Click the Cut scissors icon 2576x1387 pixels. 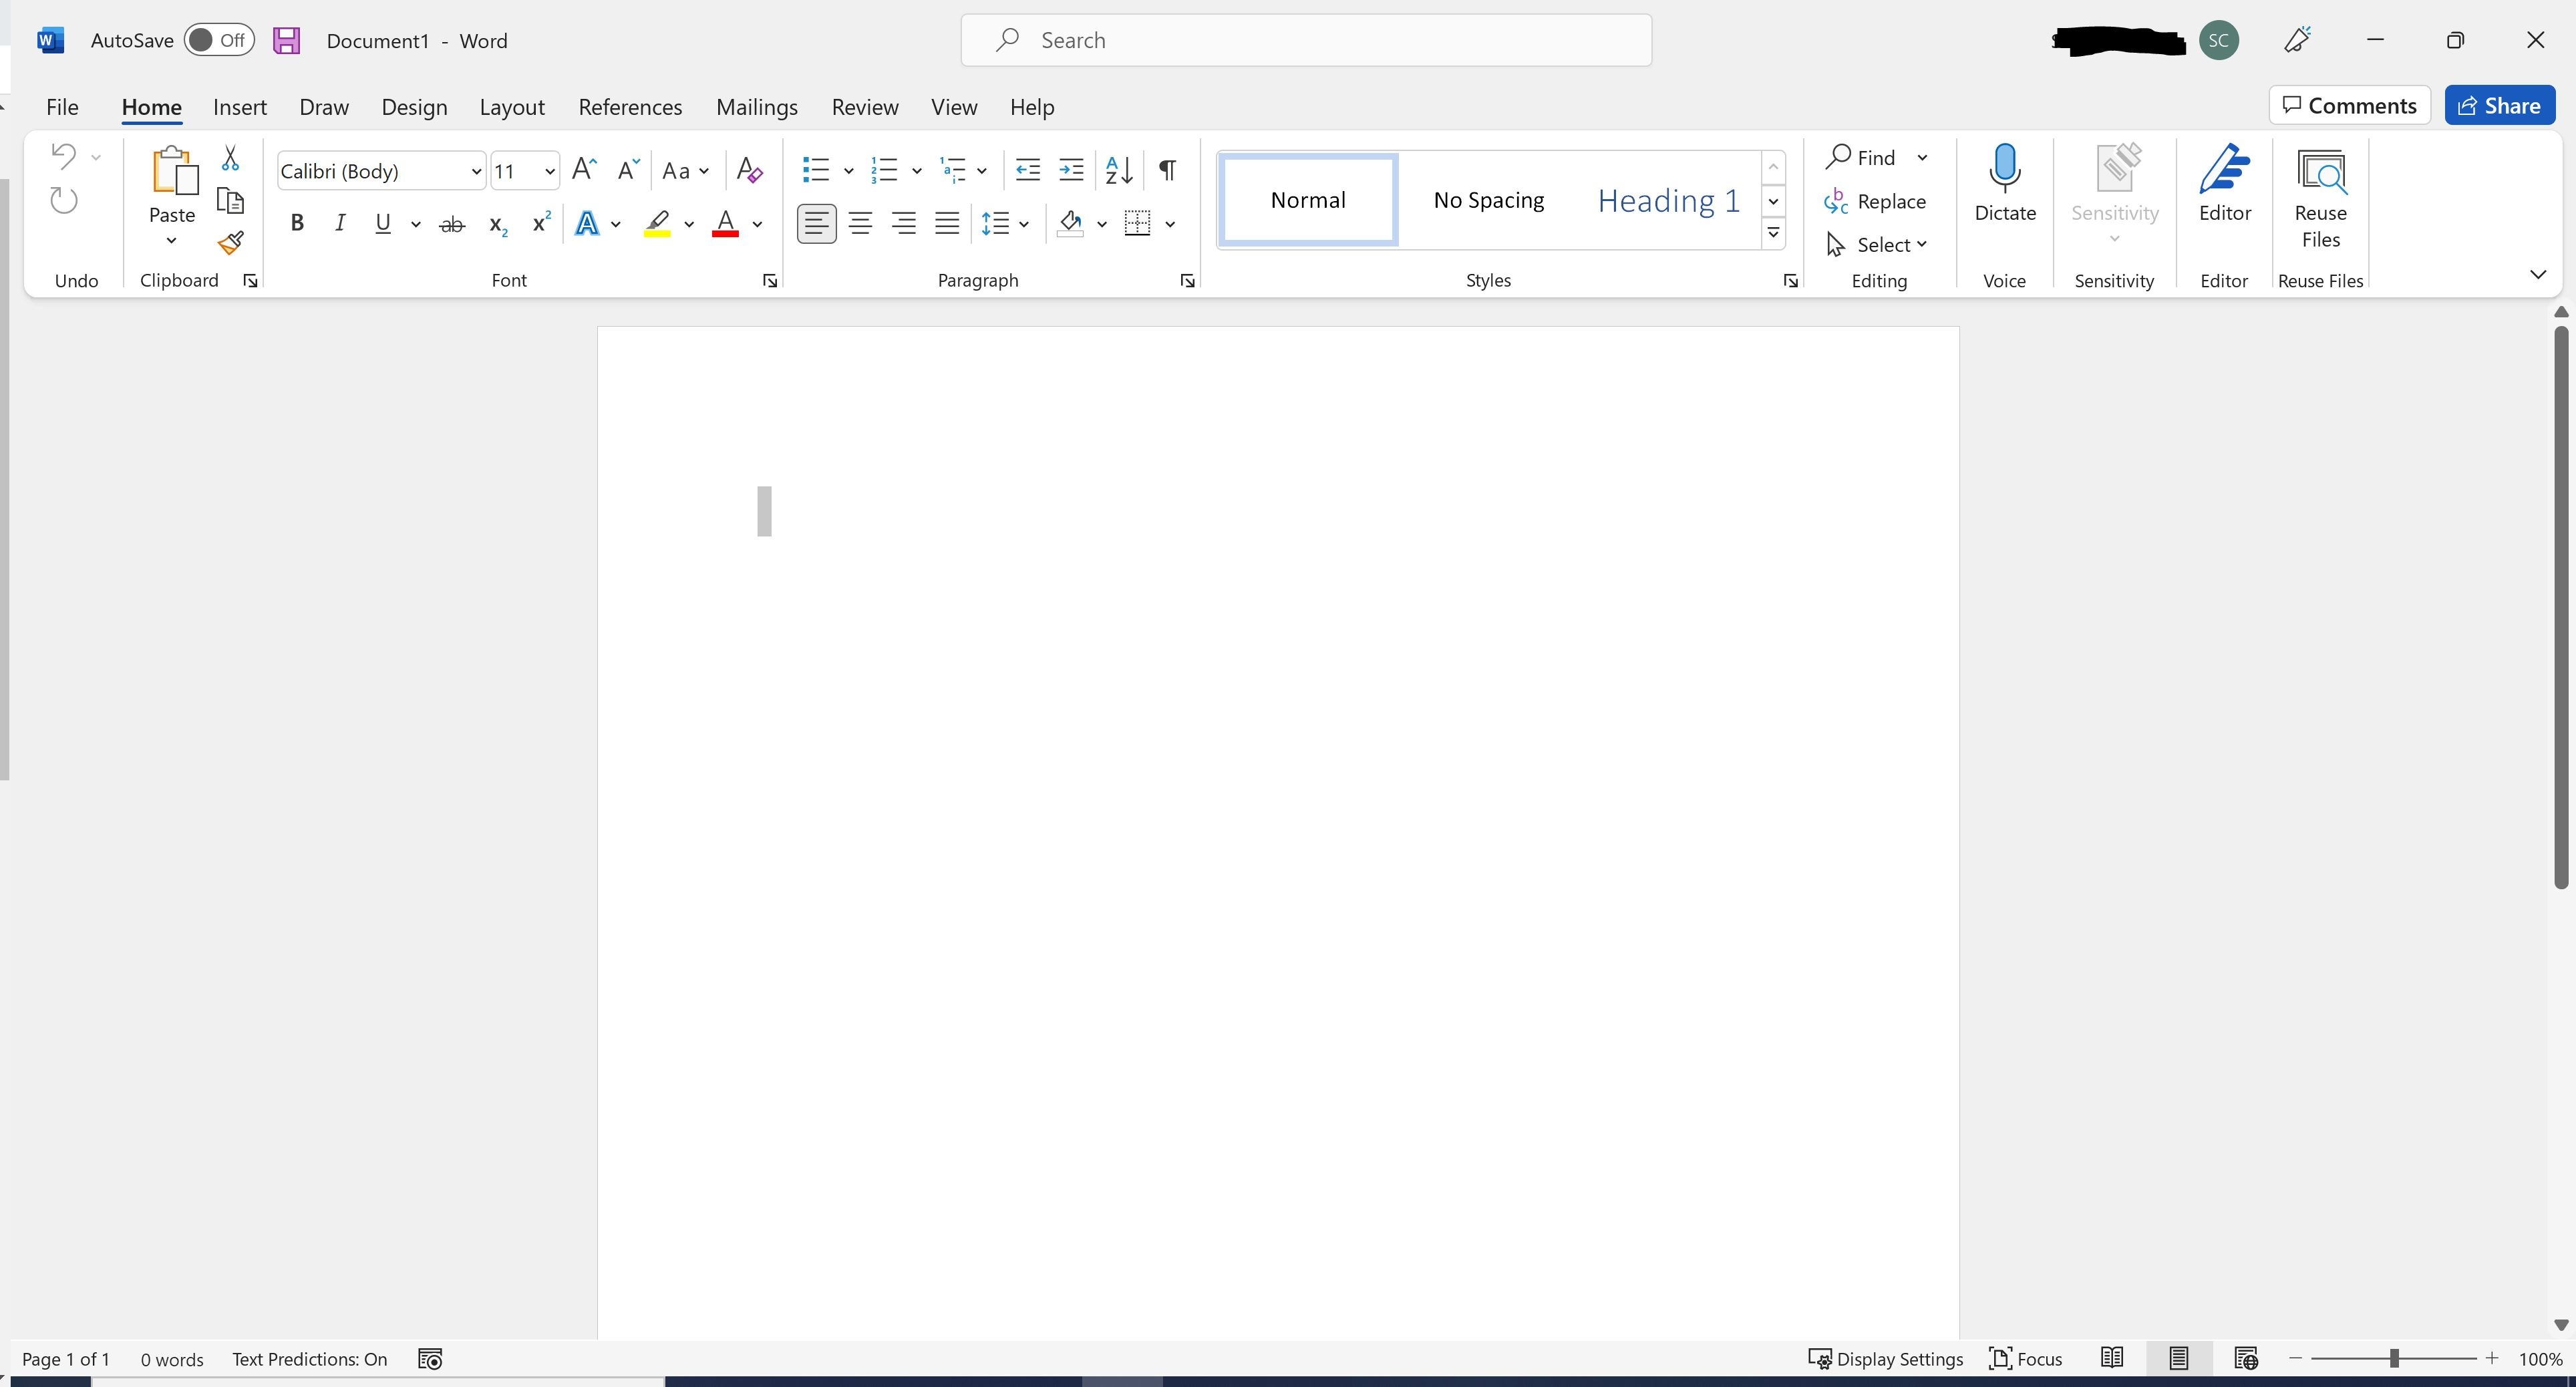230,158
